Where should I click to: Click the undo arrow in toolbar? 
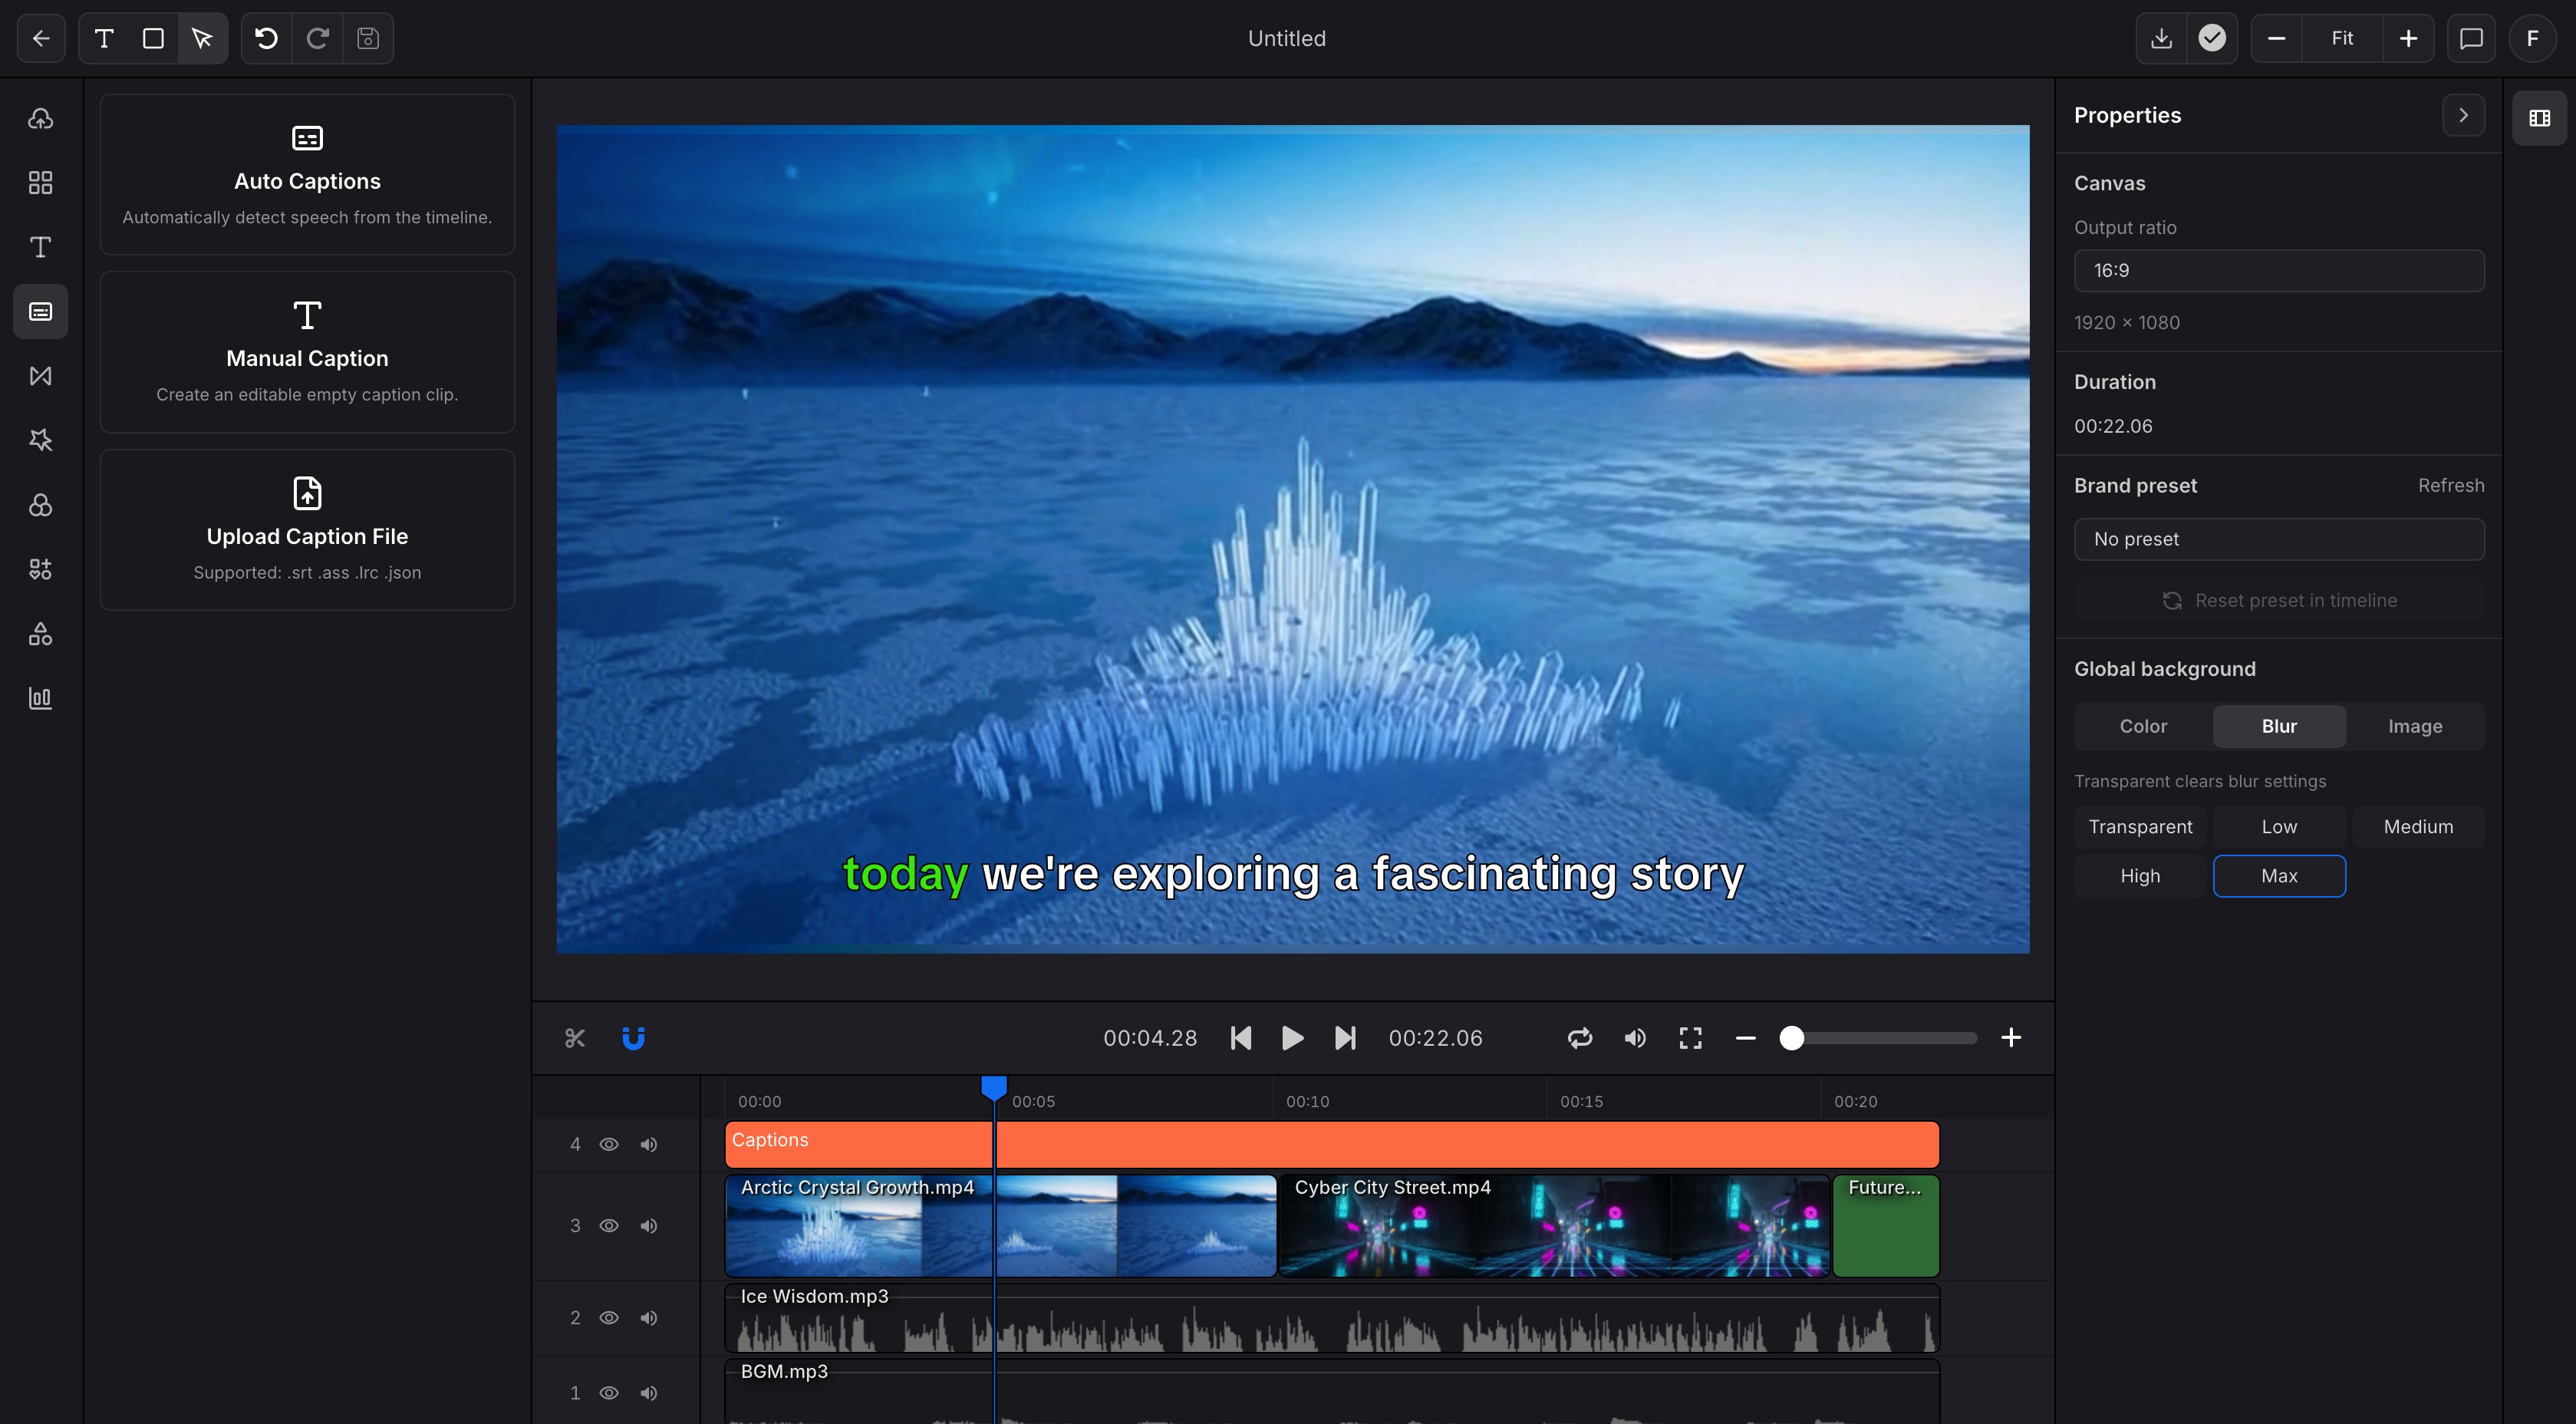click(266, 38)
